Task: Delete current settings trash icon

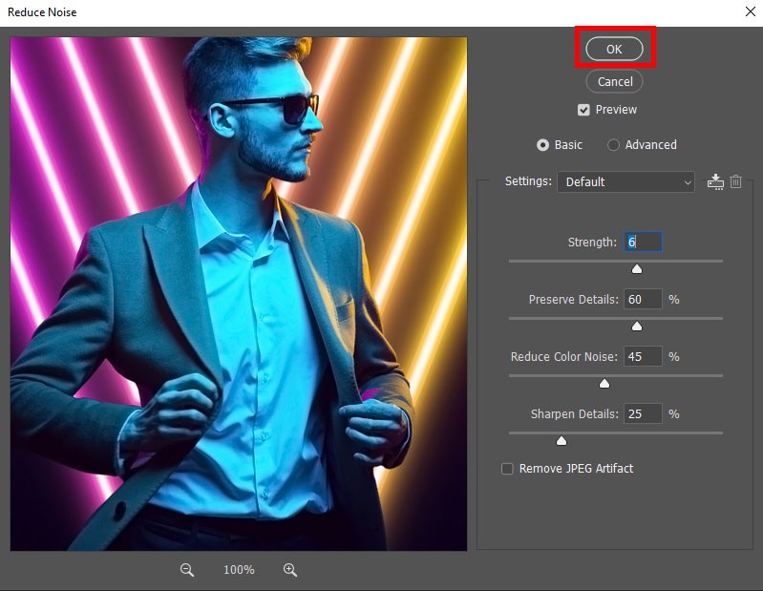Action: point(735,181)
